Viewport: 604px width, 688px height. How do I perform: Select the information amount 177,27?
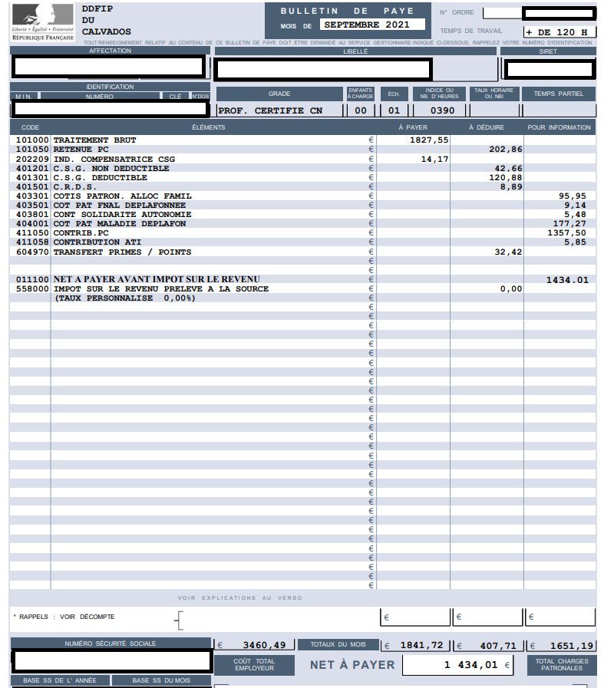(x=569, y=223)
